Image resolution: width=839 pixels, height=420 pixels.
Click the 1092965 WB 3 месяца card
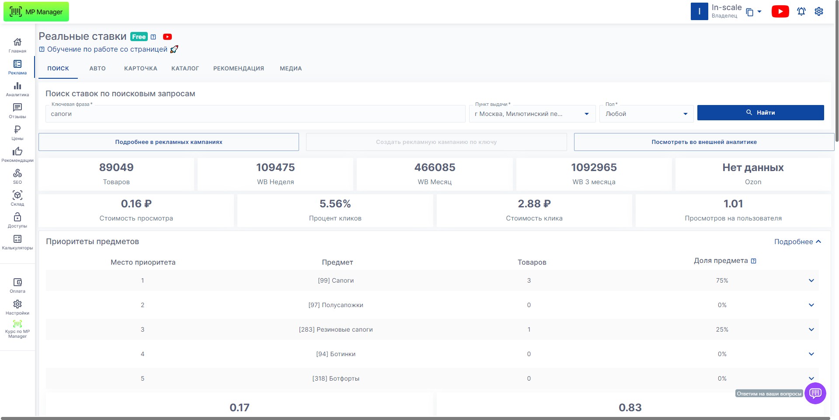[x=594, y=174]
